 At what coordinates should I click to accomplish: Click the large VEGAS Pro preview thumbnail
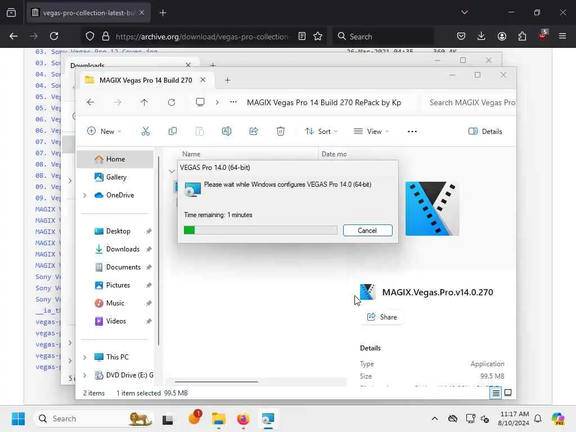[x=433, y=208]
